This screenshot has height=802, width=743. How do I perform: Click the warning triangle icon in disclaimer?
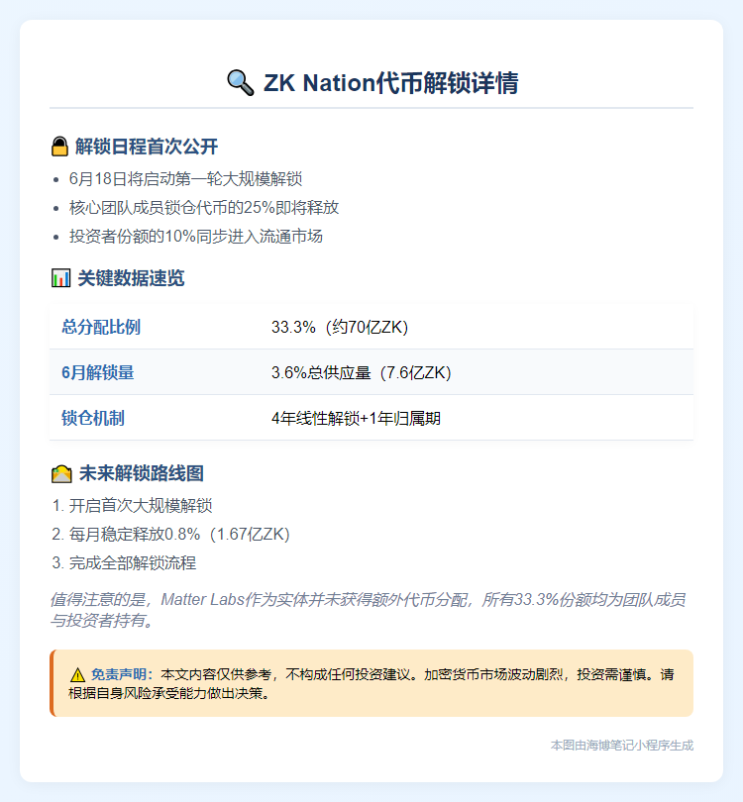click(77, 674)
